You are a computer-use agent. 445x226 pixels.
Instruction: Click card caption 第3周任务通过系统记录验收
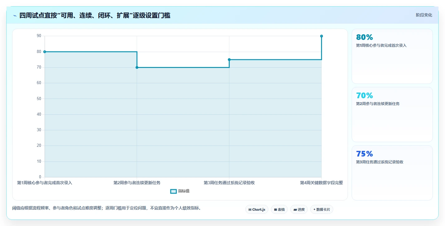click(379, 162)
